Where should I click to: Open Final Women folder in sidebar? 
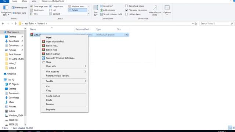[13, 55]
